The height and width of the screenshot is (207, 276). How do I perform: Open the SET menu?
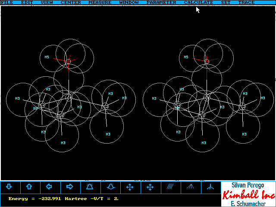(x=226, y=3)
